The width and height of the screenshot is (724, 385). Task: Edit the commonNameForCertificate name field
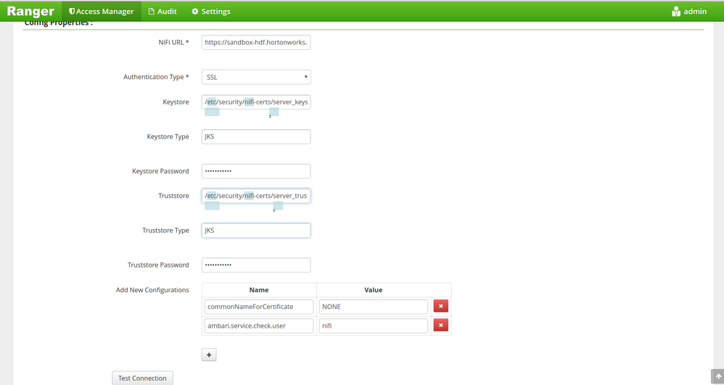click(258, 307)
